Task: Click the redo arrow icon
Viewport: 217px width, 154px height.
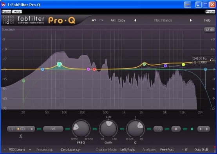Action: (x=101, y=20)
